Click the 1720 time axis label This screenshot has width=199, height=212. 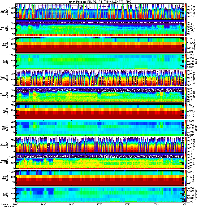point(128,205)
